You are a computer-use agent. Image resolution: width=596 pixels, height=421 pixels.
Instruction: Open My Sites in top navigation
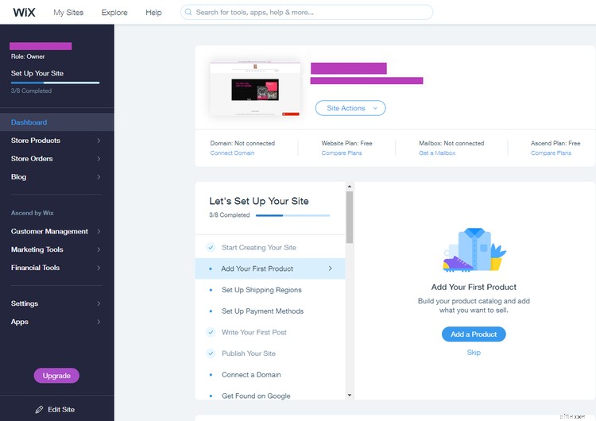[x=68, y=13]
